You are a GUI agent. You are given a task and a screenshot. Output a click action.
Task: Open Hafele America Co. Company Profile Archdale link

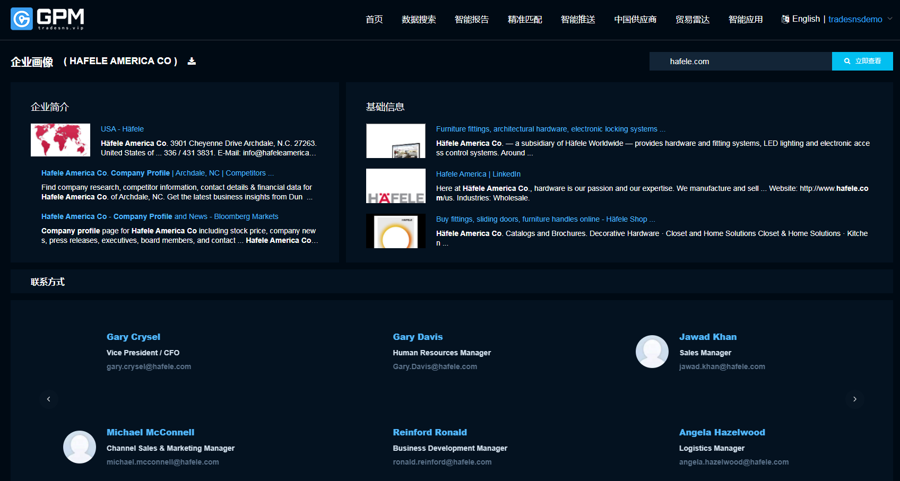(x=158, y=173)
